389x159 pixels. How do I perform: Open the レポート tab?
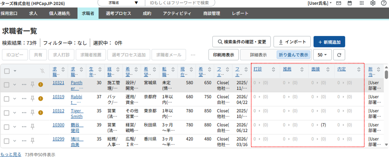(240, 14)
